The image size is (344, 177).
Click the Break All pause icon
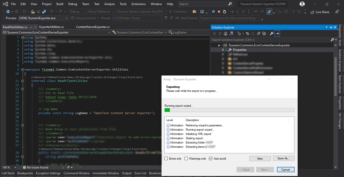[213, 12]
